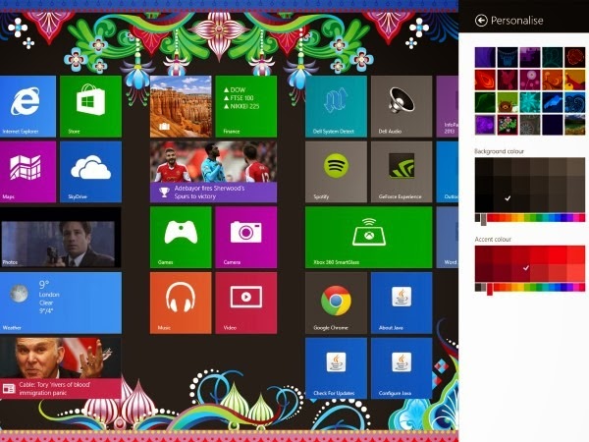Open the Games tile
Viewport: 589px width, 442px height.
pos(181,237)
